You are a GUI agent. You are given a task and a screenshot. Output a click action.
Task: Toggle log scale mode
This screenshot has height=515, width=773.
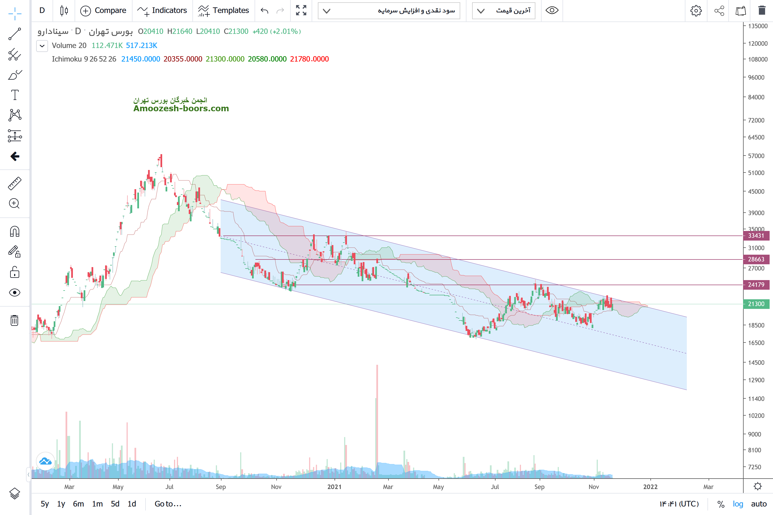click(x=738, y=504)
